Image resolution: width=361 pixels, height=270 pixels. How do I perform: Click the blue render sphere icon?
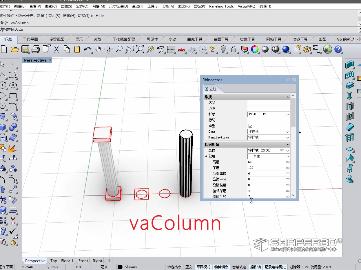pyautogui.click(x=286, y=49)
